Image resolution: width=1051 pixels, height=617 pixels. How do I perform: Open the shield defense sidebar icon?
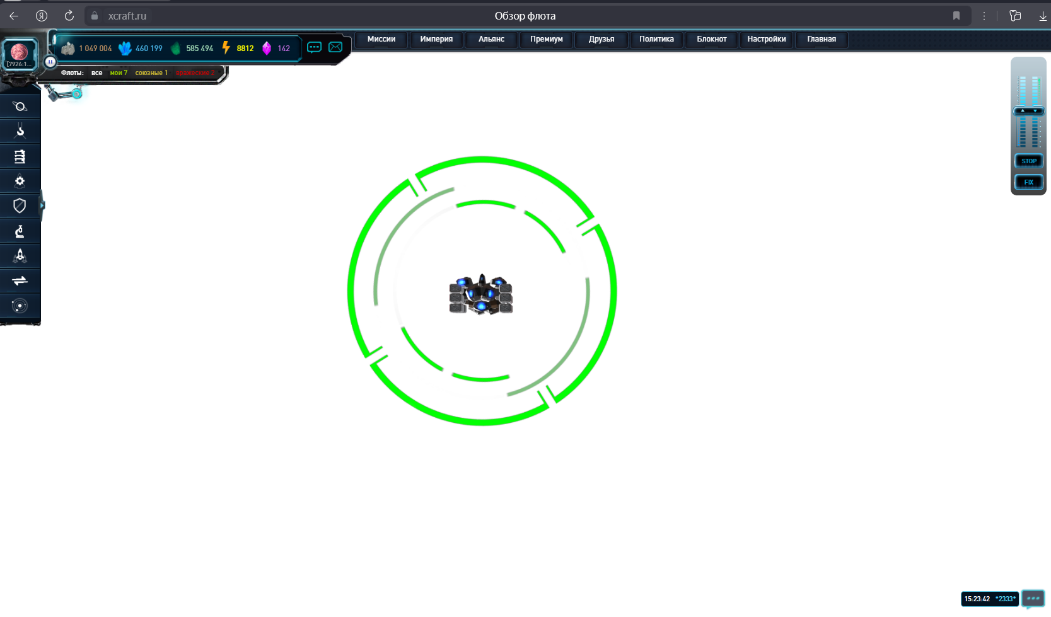click(20, 205)
